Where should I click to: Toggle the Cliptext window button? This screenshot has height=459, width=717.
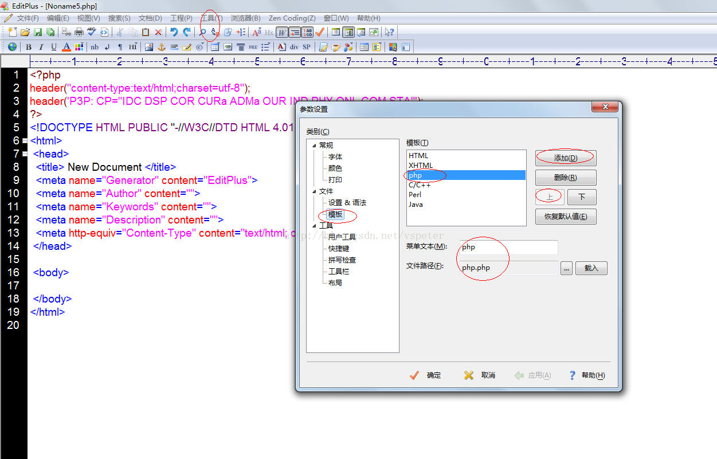click(x=336, y=32)
